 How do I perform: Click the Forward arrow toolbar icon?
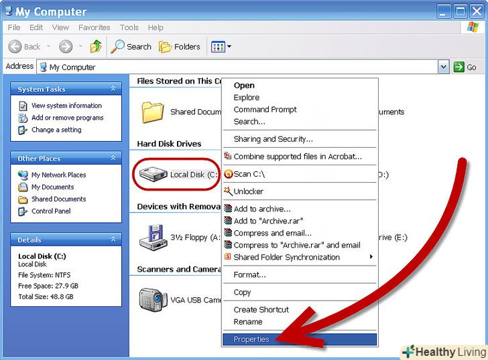click(x=66, y=47)
